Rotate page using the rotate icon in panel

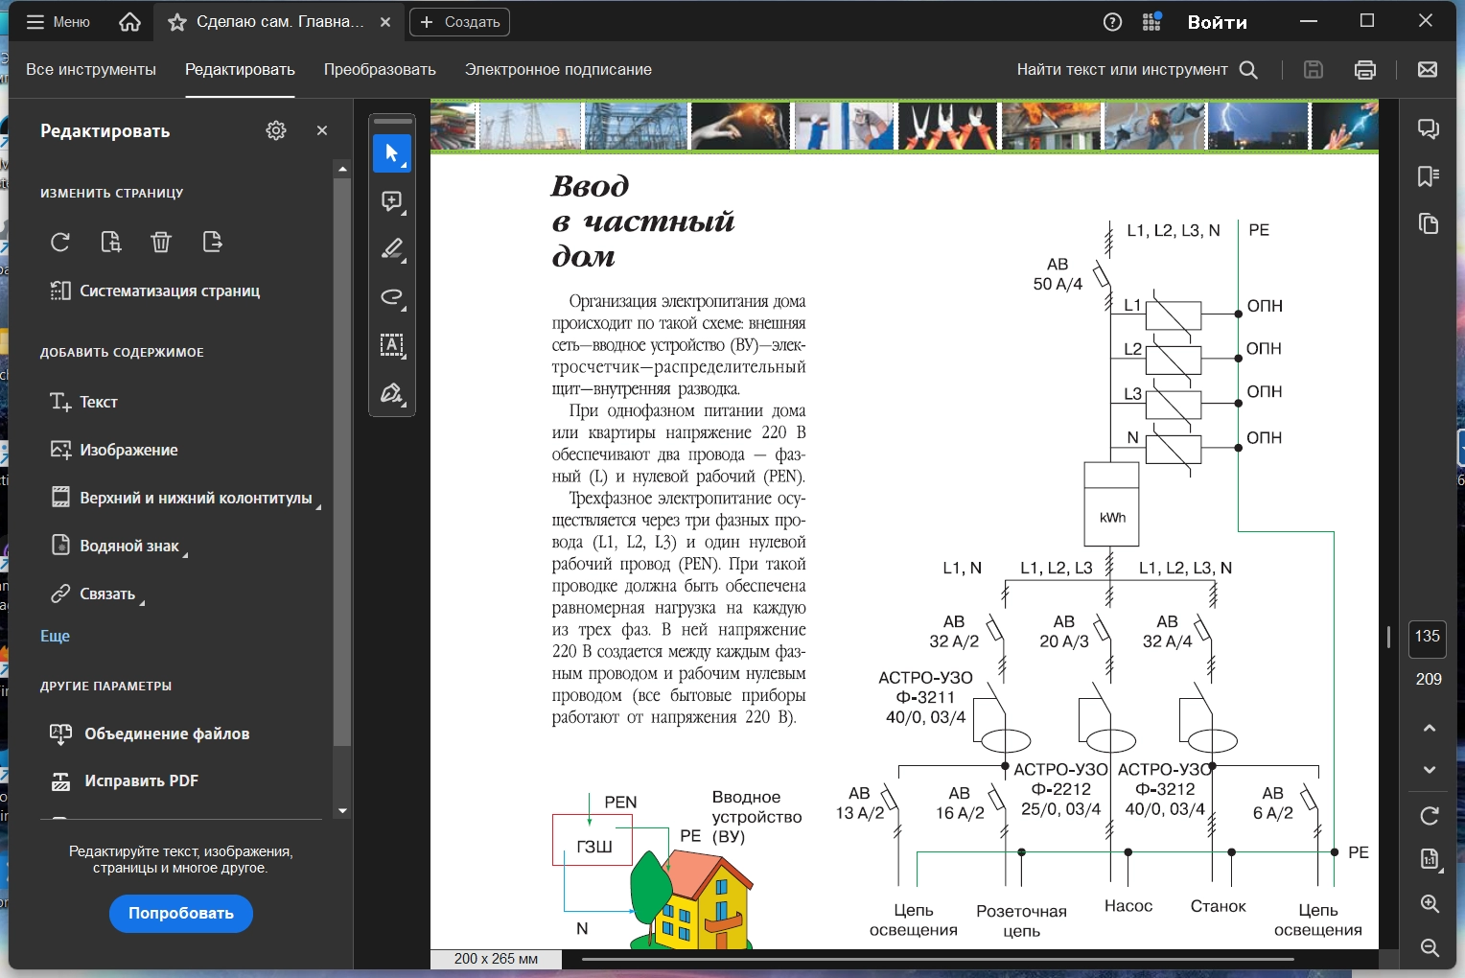(60, 242)
